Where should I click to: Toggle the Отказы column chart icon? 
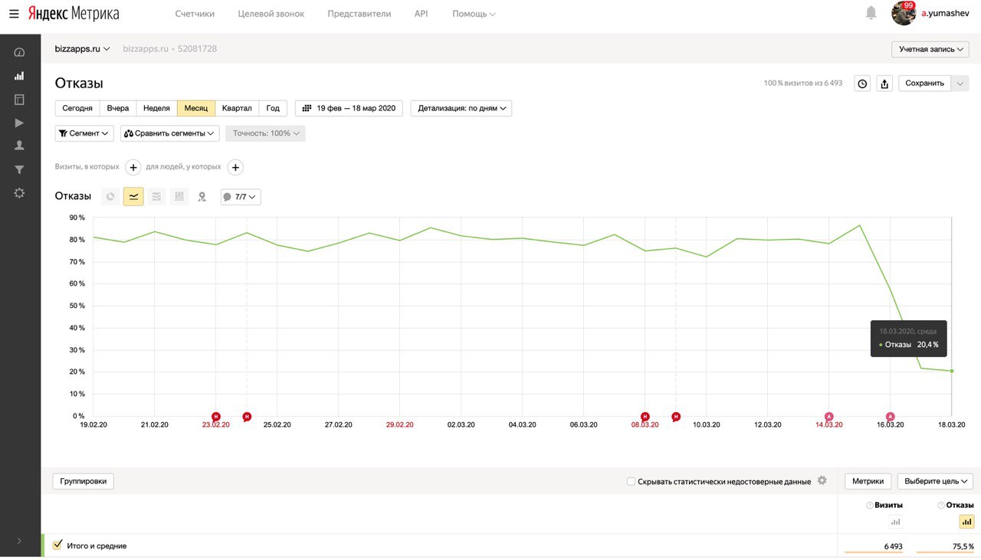coord(966,522)
